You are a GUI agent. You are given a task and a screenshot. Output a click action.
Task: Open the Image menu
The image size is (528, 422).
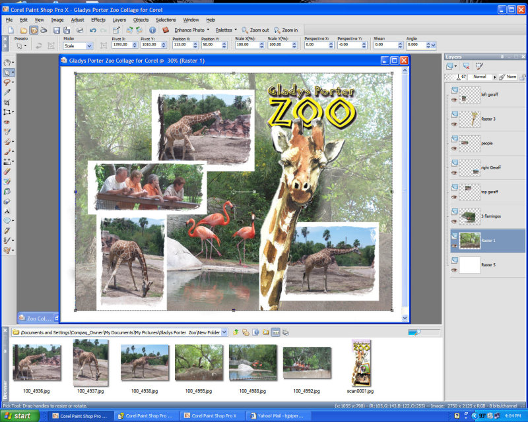tap(57, 20)
